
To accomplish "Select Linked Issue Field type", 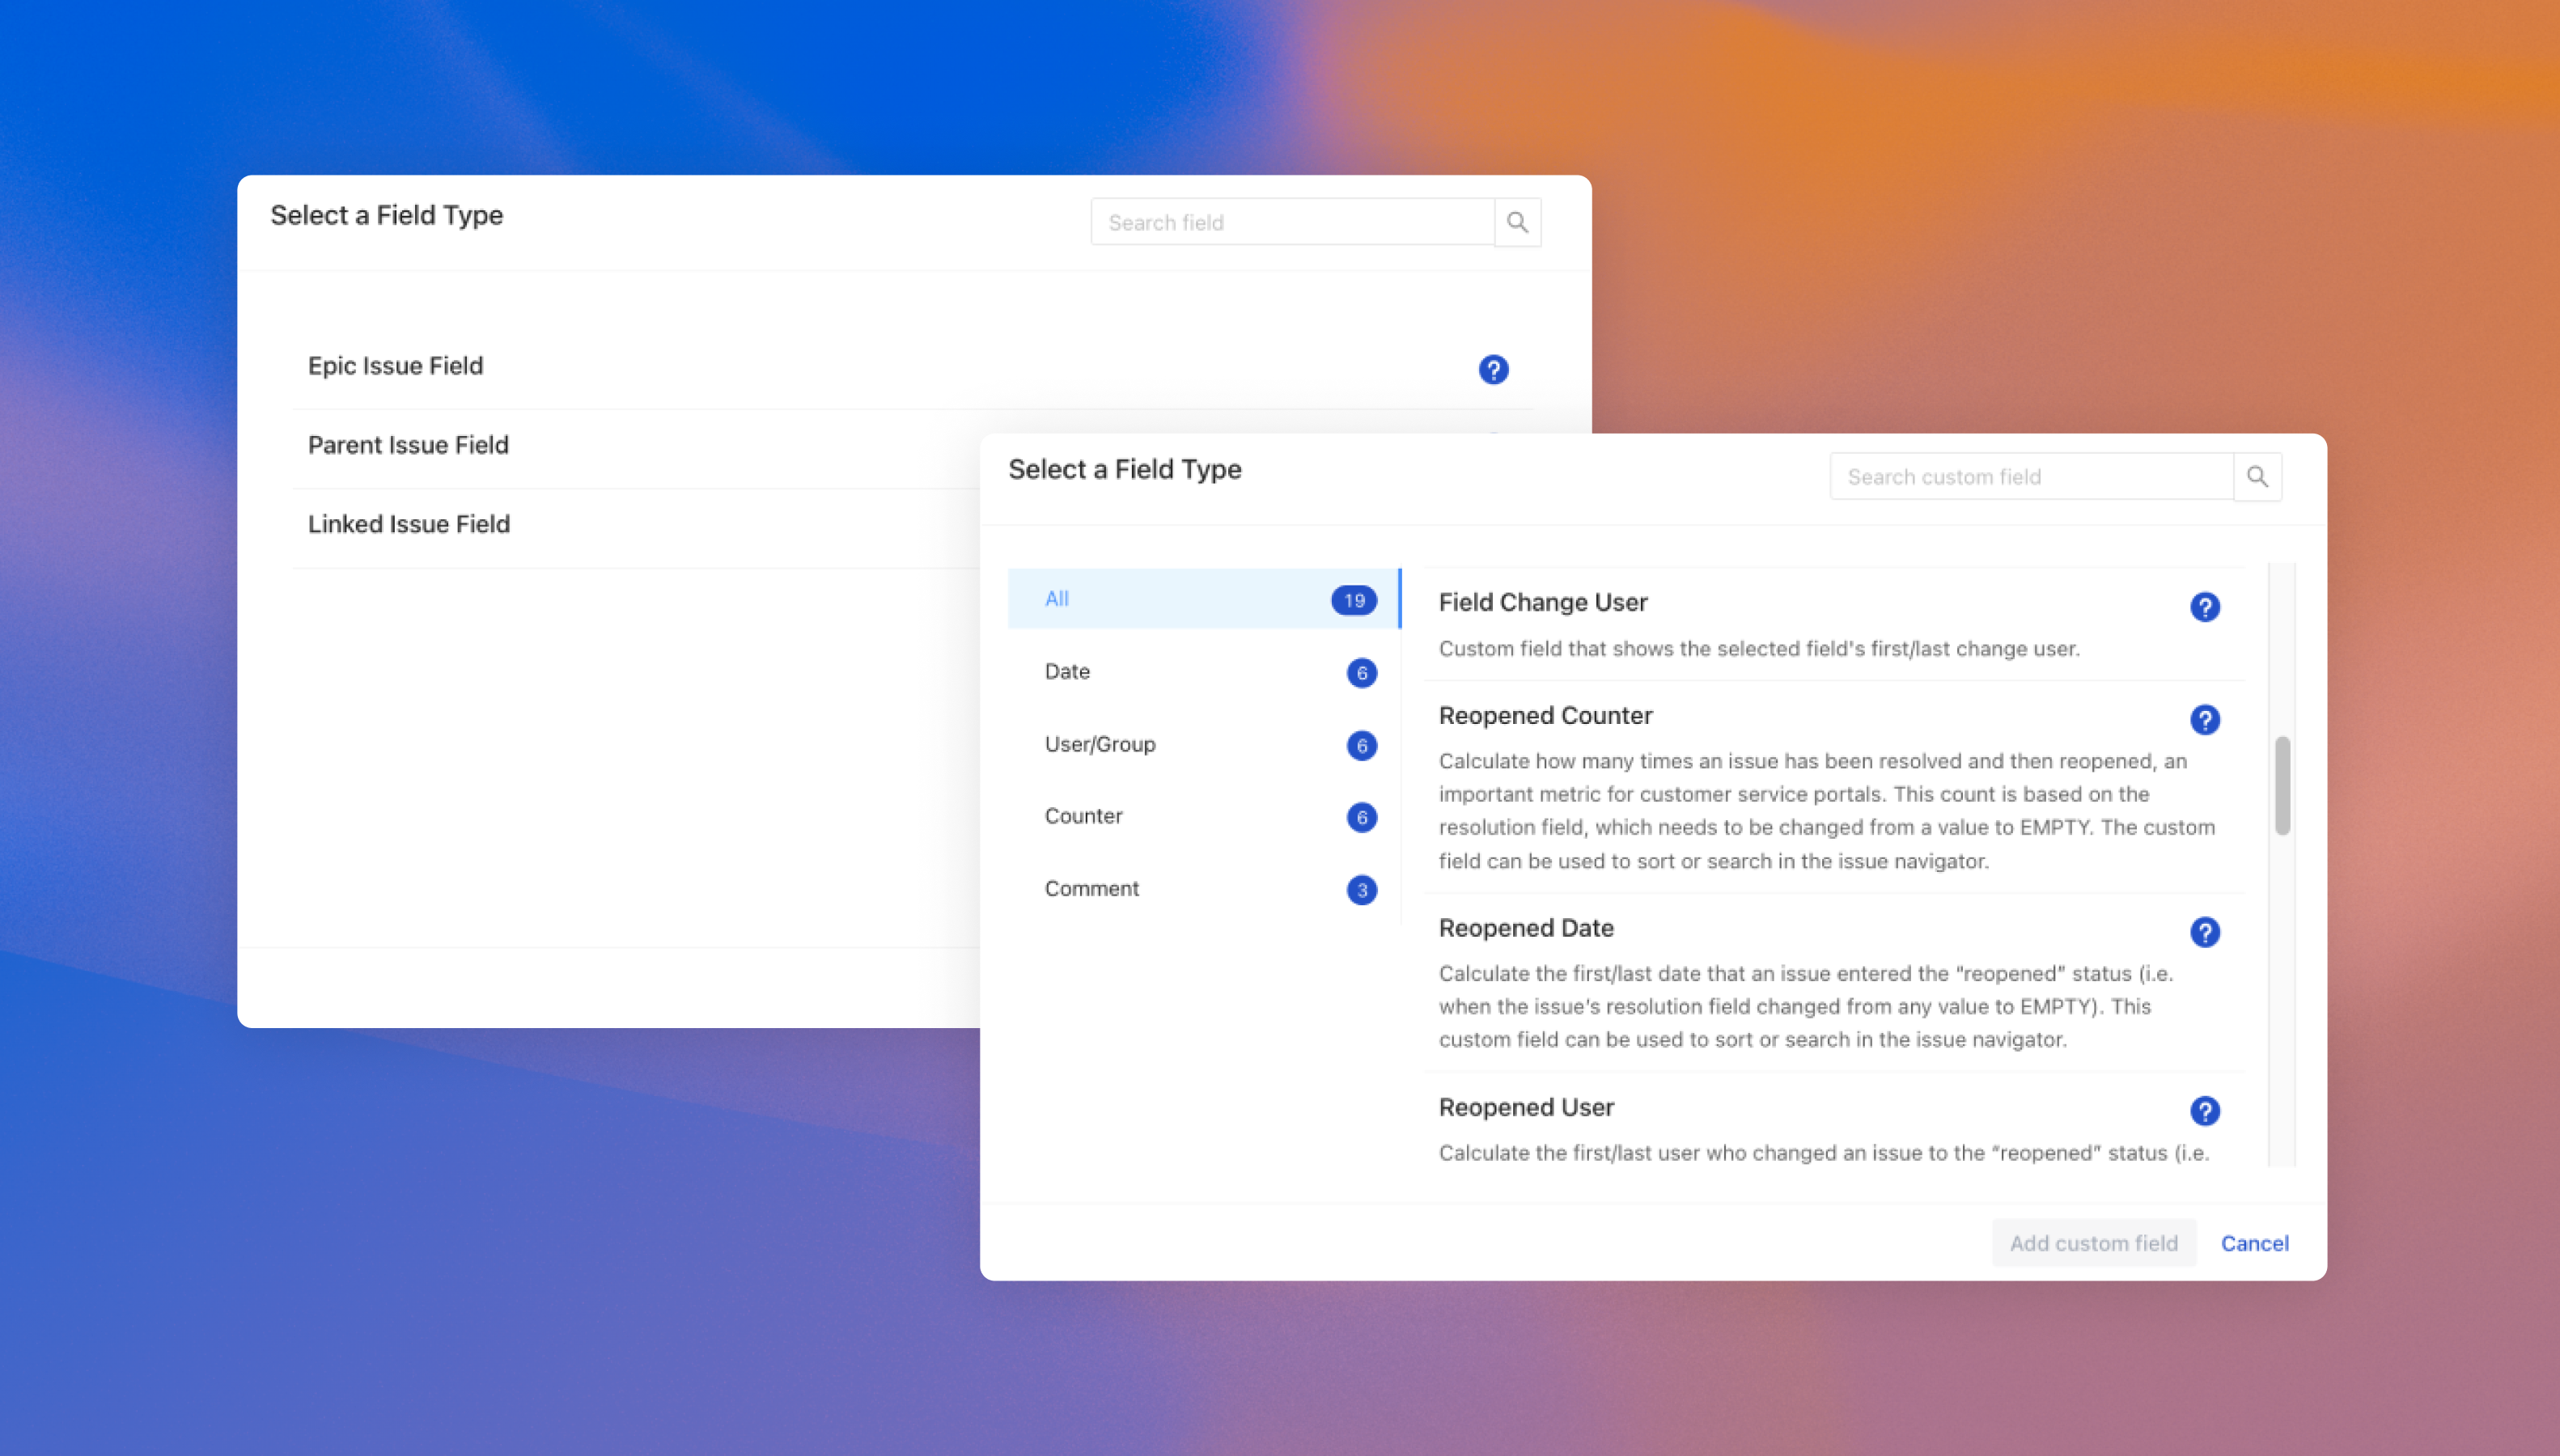I will coord(409,524).
